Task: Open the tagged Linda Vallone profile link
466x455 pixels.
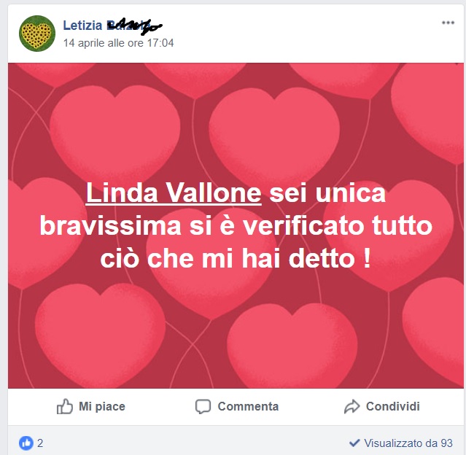Action: pyautogui.click(x=174, y=193)
